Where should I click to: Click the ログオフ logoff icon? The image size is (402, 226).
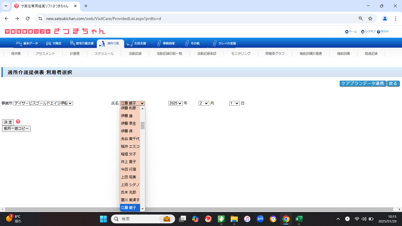coord(363,32)
